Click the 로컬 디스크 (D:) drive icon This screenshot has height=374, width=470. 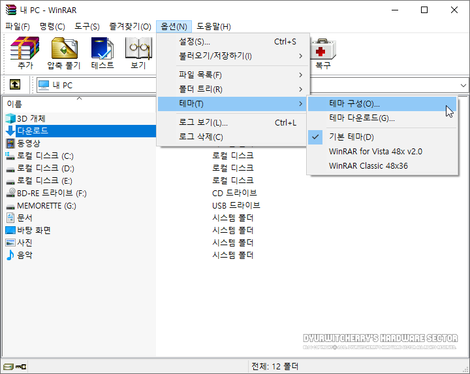(10, 169)
